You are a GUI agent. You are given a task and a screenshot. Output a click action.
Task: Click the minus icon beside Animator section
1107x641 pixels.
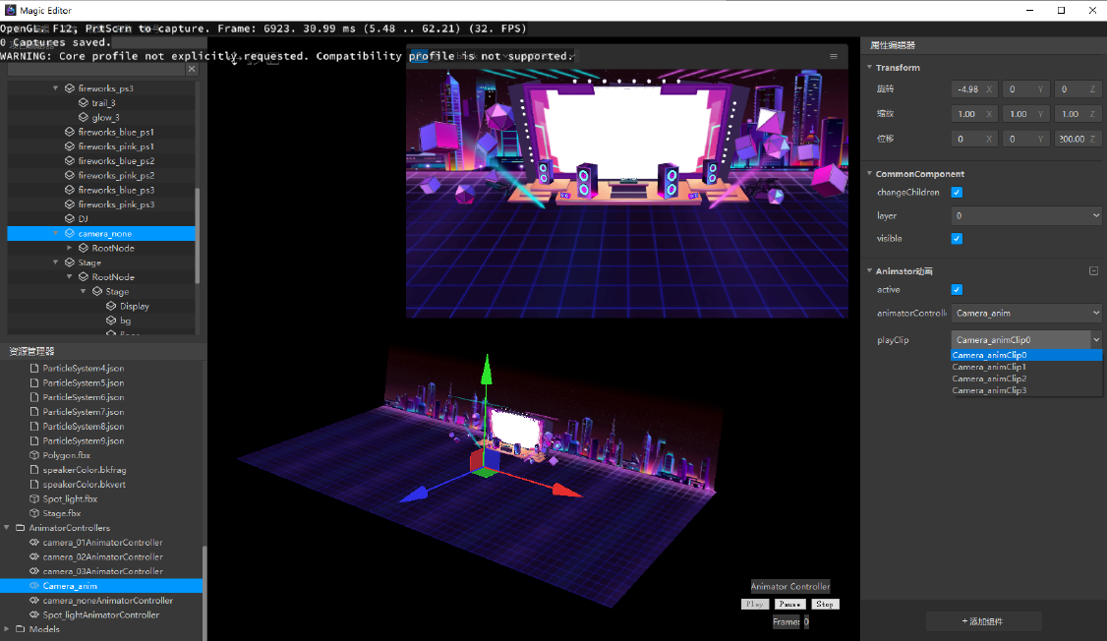(x=1093, y=271)
